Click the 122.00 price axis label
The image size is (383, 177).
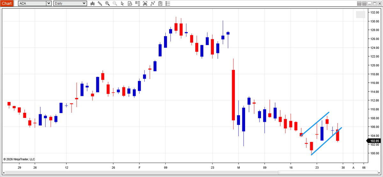[x=375, y=57]
